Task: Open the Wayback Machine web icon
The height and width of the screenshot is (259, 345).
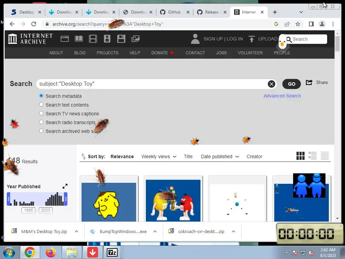Action: pyautogui.click(x=65, y=39)
